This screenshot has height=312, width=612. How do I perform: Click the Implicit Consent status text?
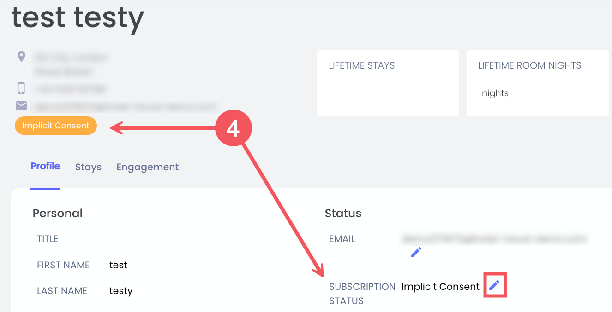(440, 287)
